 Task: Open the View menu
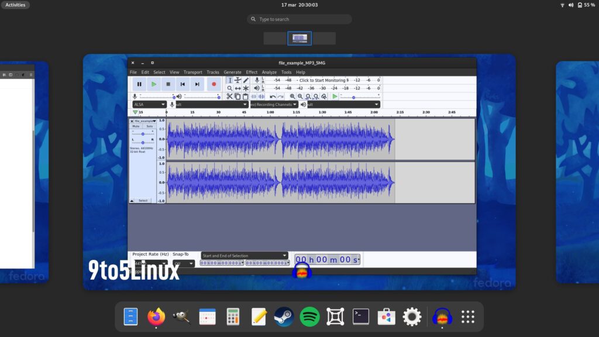click(174, 72)
